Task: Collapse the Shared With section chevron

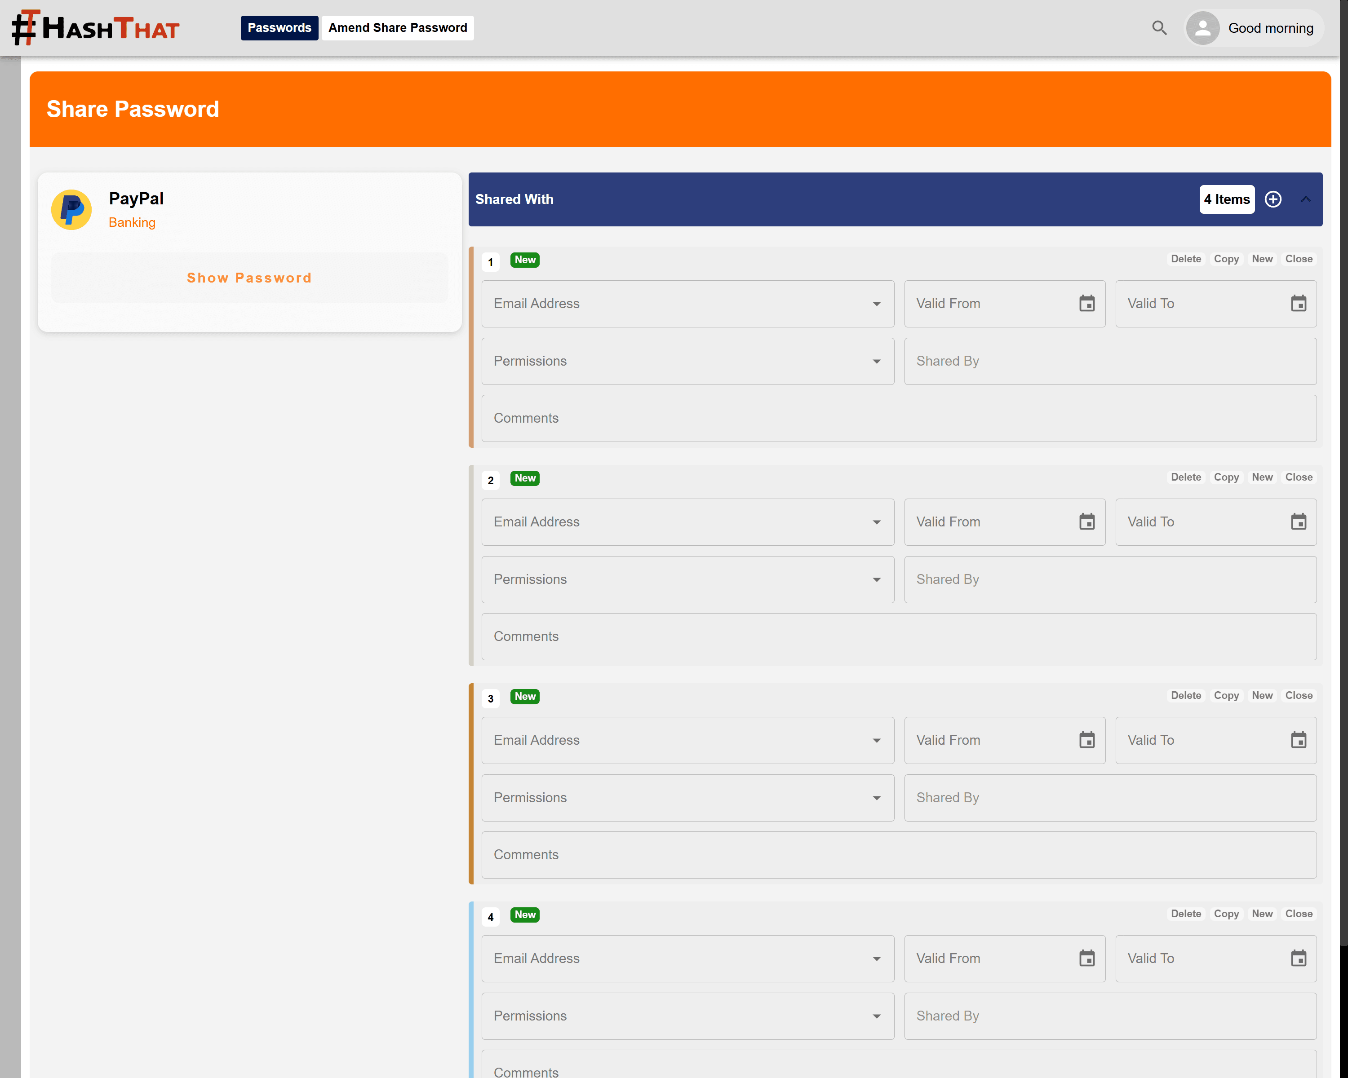Action: [x=1305, y=199]
